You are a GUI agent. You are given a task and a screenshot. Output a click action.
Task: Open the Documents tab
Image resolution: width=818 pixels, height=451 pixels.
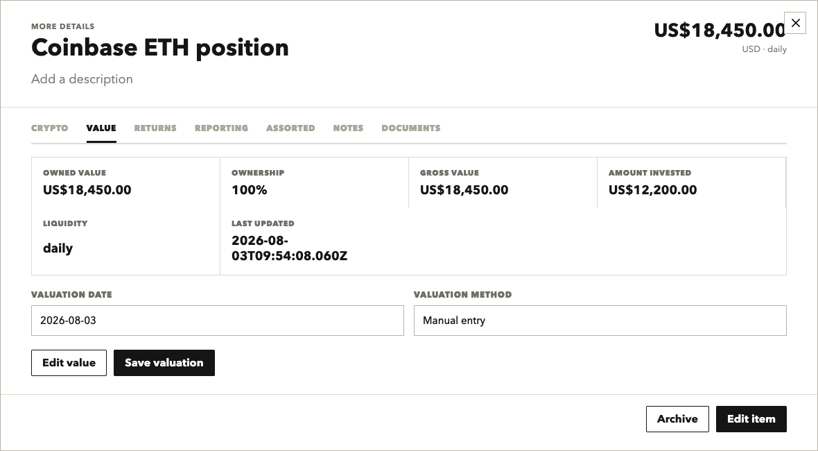(x=411, y=128)
